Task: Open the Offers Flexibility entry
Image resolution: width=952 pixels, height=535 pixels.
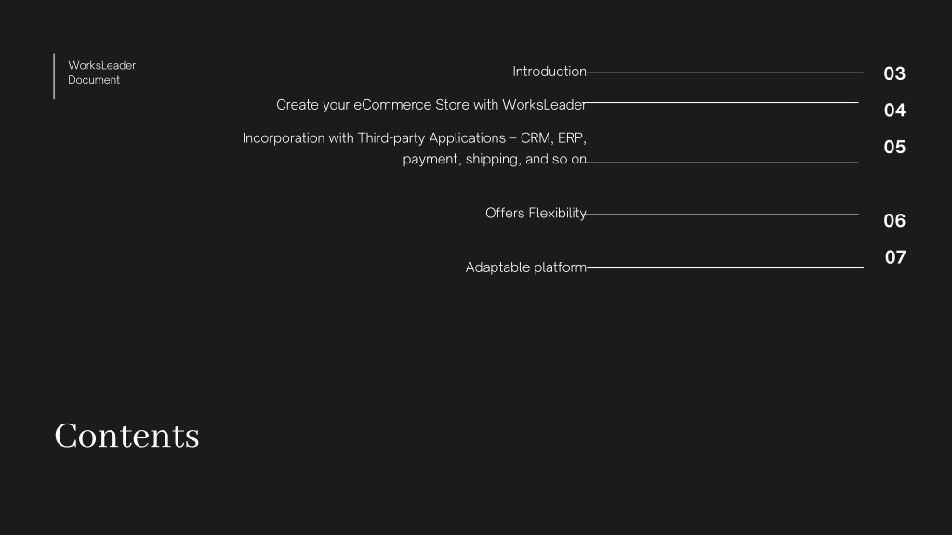Action: click(x=535, y=214)
